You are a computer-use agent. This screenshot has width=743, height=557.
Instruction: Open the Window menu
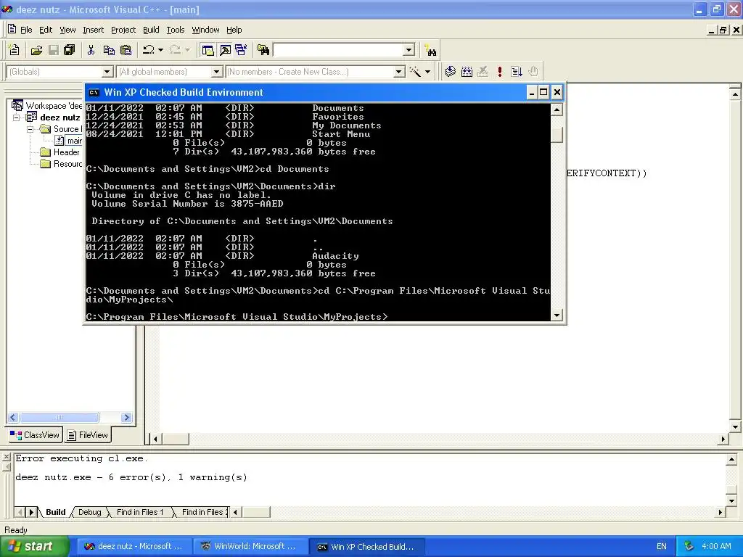205,30
